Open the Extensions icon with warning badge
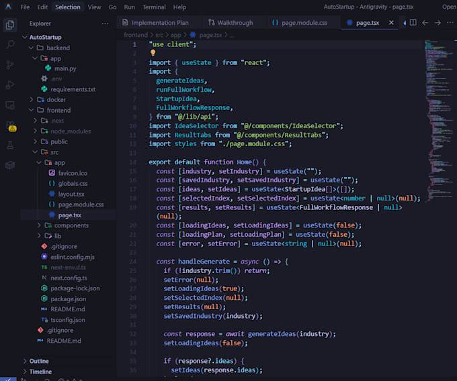Image resolution: width=457 pixels, height=381 pixels. pyautogui.click(x=11, y=126)
